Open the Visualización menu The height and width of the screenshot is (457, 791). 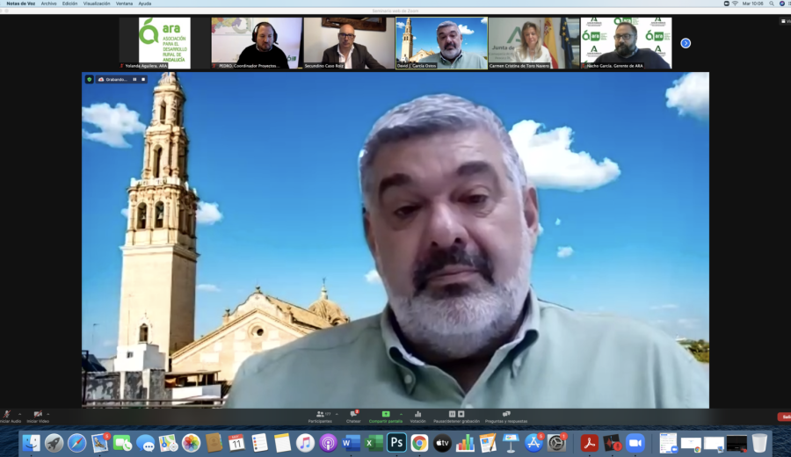[97, 4]
